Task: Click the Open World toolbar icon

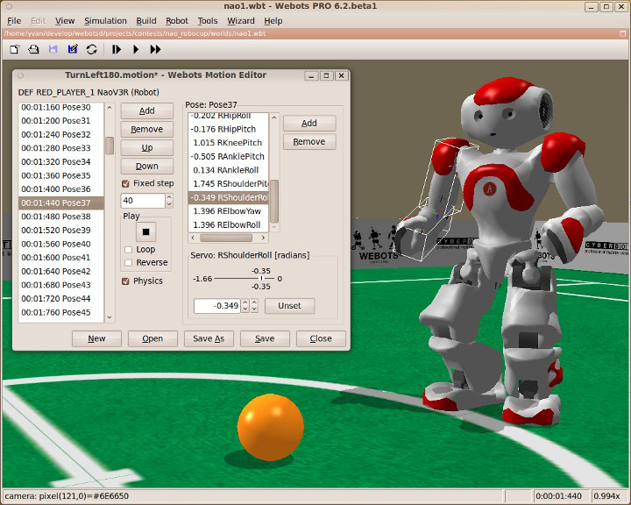Action: coord(33,49)
